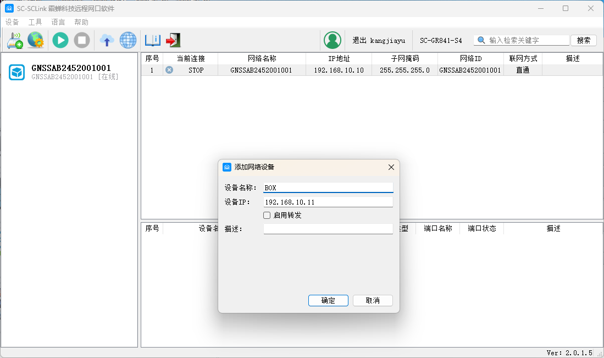Click the 搜索 search button
This screenshot has width=604, height=358.
click(584, 40)
